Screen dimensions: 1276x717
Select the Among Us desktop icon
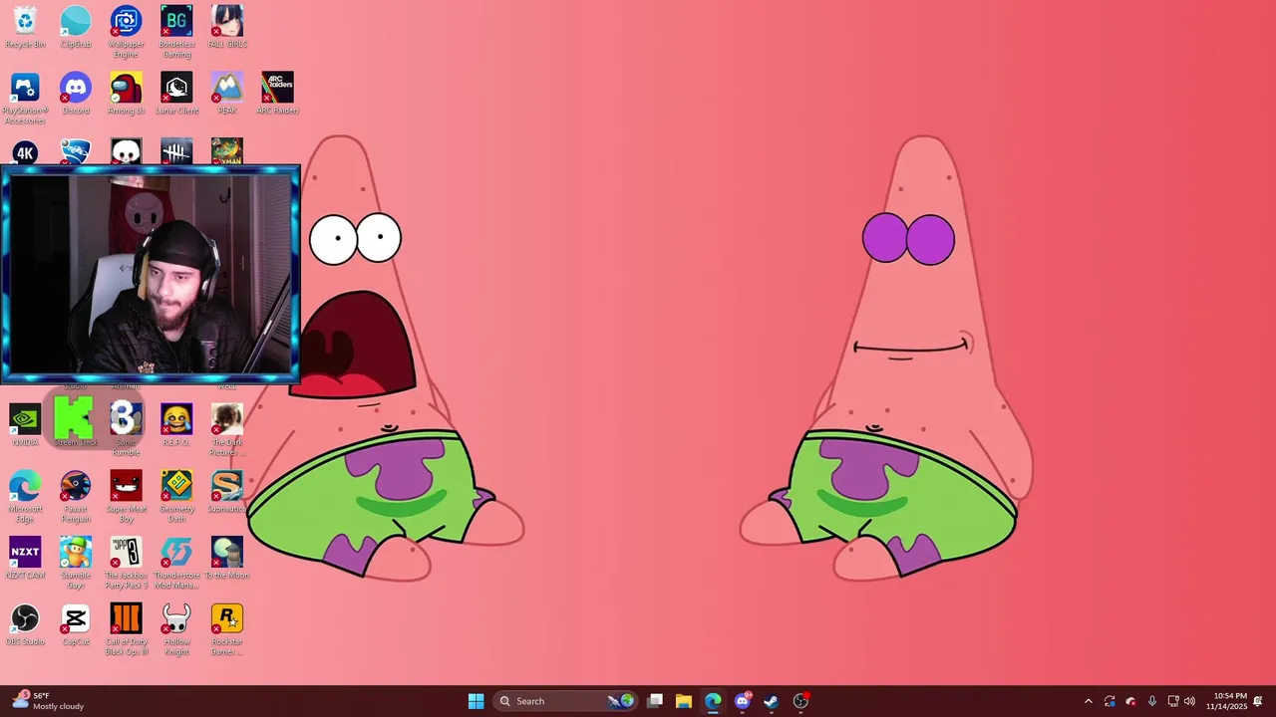(x=126, y=94)
